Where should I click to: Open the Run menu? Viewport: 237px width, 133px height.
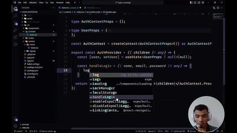tap(52, 3)
